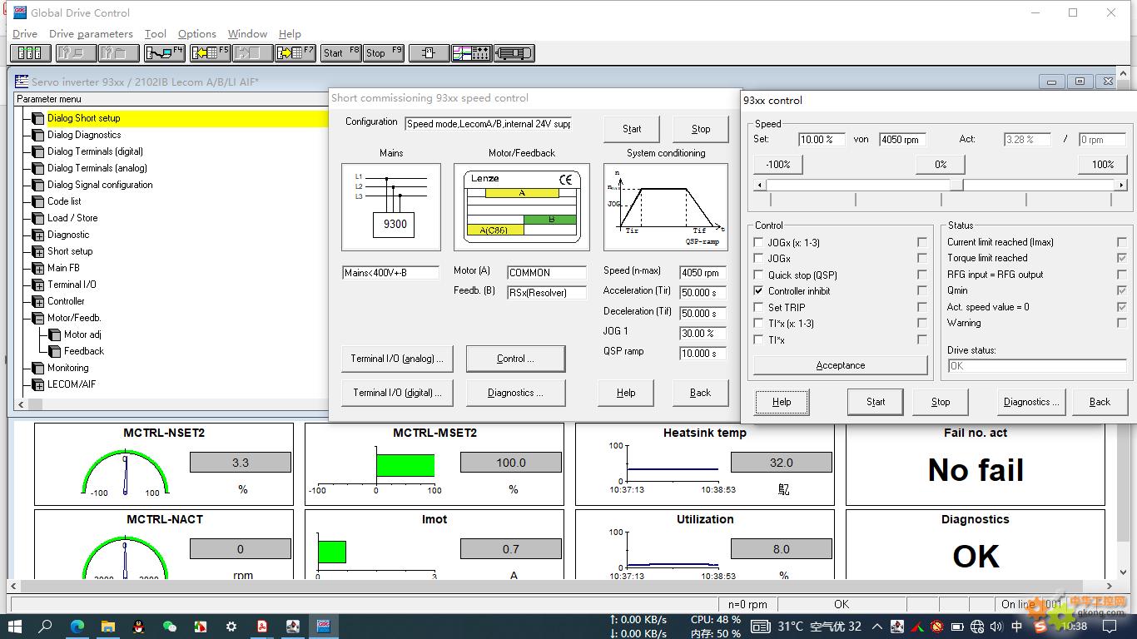Expand the Main FB tree node
The height and width of the screenshot is (639, 1137).
pos(38,268)
